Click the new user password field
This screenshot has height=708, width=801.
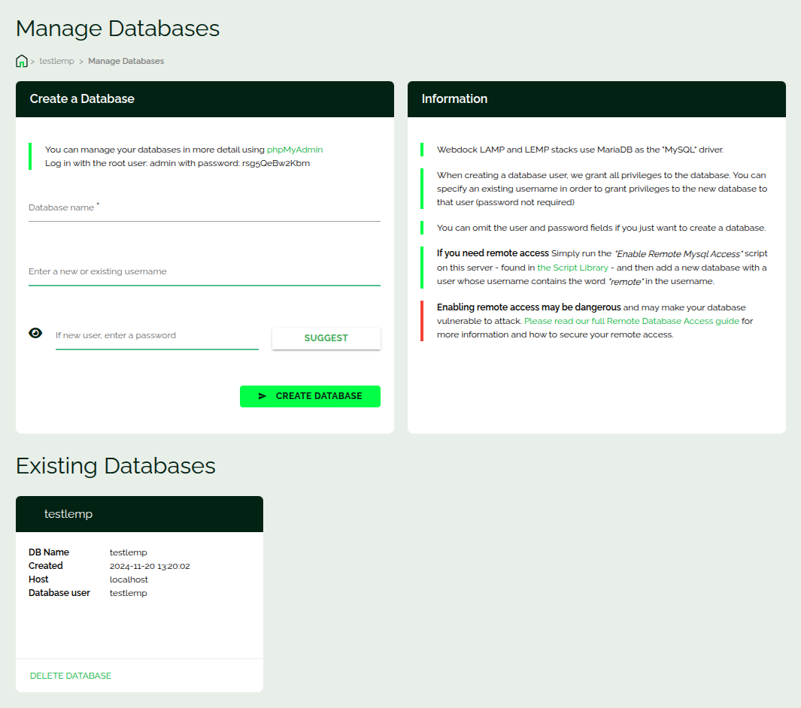(156, 336)
